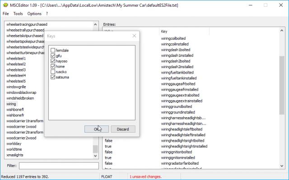Select the wiringradiatorfanbolted key row

pyautogui.click(x=180, y=163)
